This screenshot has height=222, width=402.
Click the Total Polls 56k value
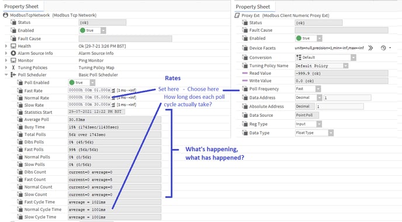click(115, 134)
